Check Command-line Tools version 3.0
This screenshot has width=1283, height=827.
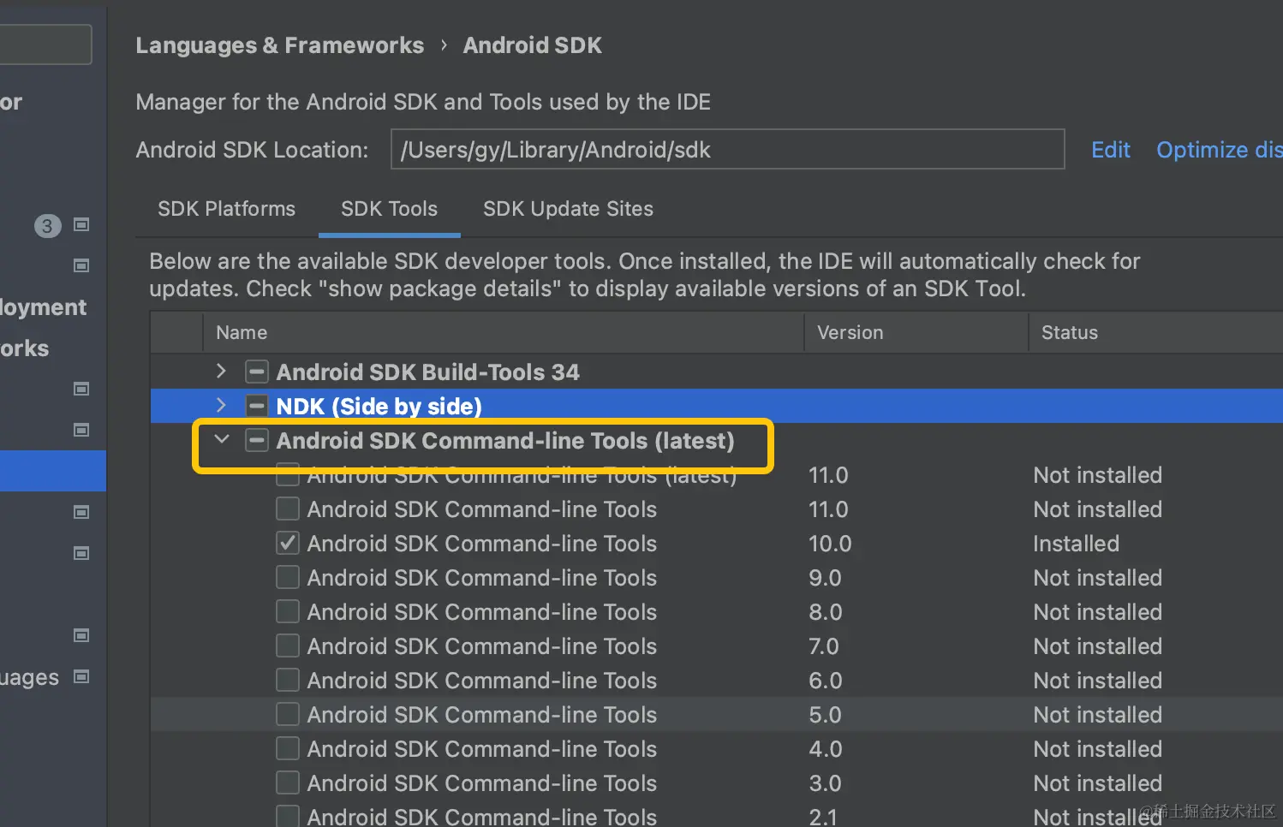pyautogui.click(x=288, y=782)
